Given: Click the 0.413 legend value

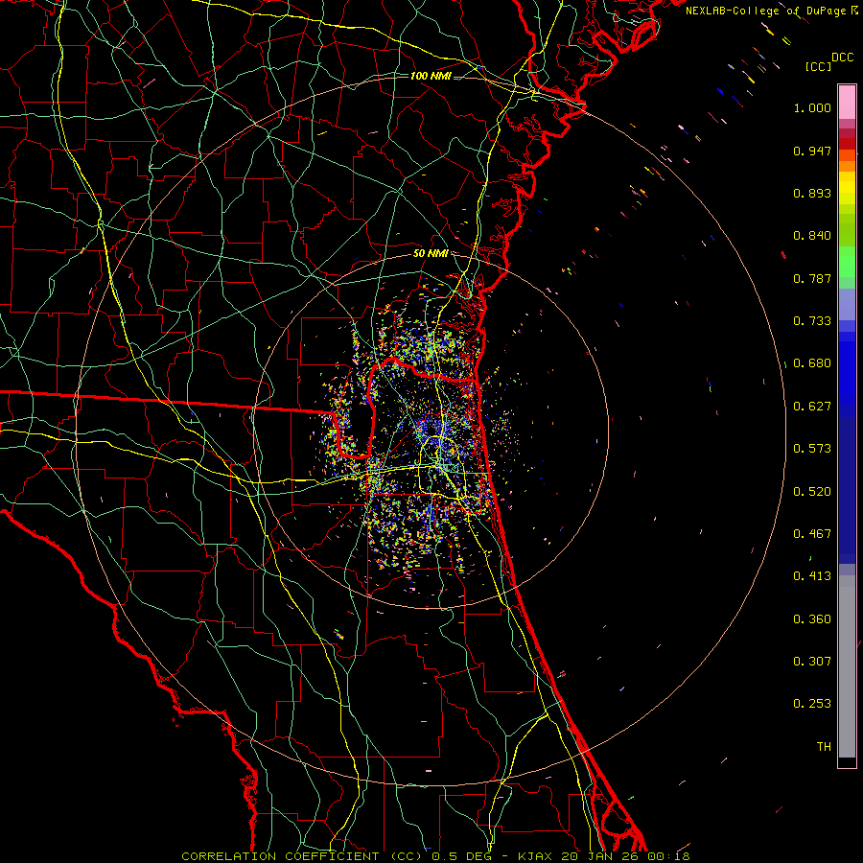Looking at the screenshot, I should tap(812, 576).
